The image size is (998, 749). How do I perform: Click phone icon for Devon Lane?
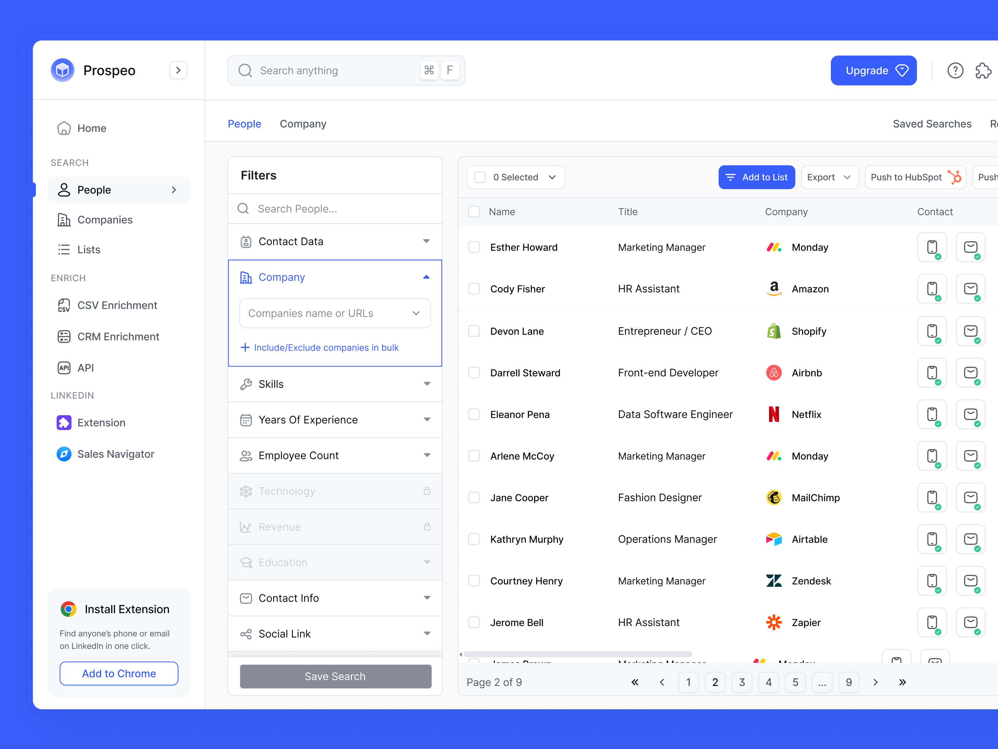click(932, 331)
